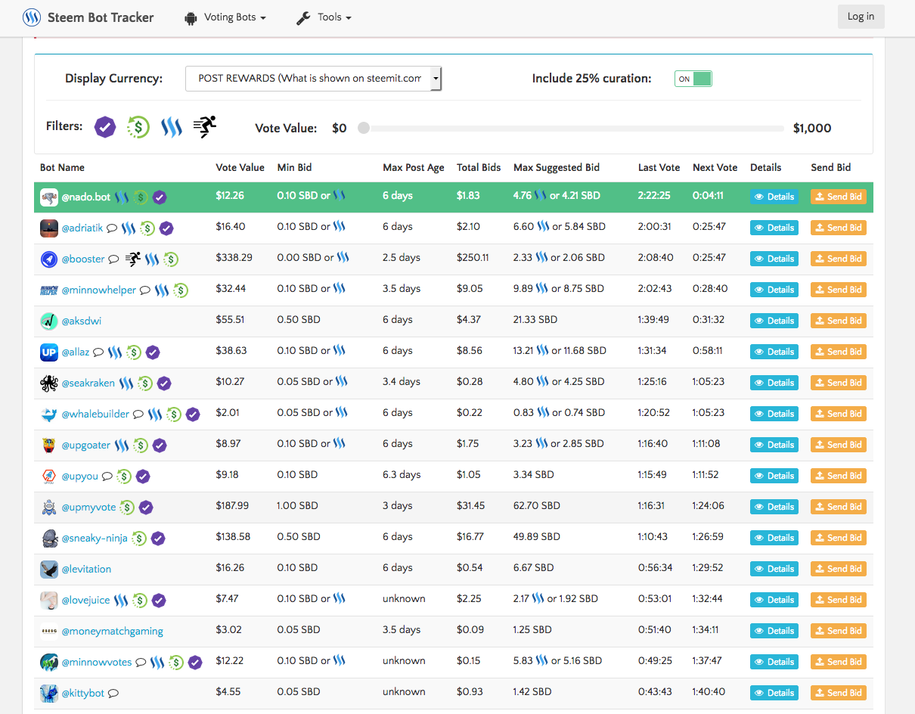Click the running person filter icon

(204, 127)
